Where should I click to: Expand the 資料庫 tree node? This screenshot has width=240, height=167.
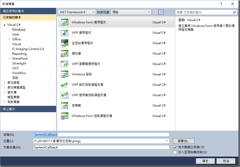coord(5,92)
